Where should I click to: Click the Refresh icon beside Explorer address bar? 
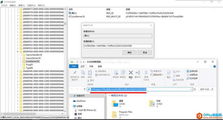(195, 89)
